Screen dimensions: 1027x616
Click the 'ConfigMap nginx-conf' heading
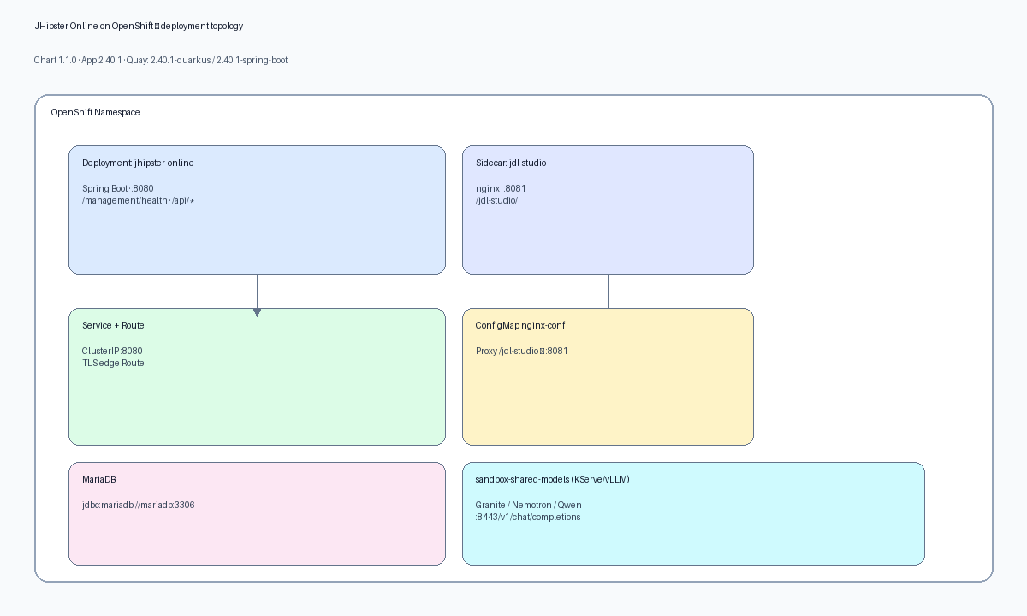tap(520, 325)
